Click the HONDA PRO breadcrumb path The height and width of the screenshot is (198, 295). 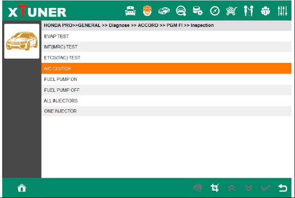[129, 25]
